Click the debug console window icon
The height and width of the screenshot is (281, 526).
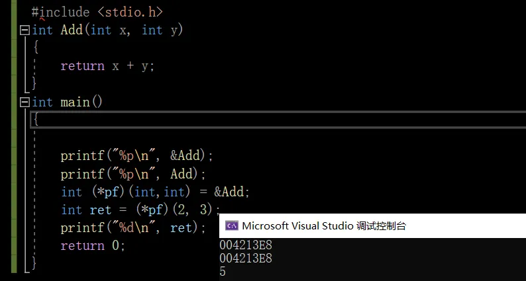(x=232, y=225)
